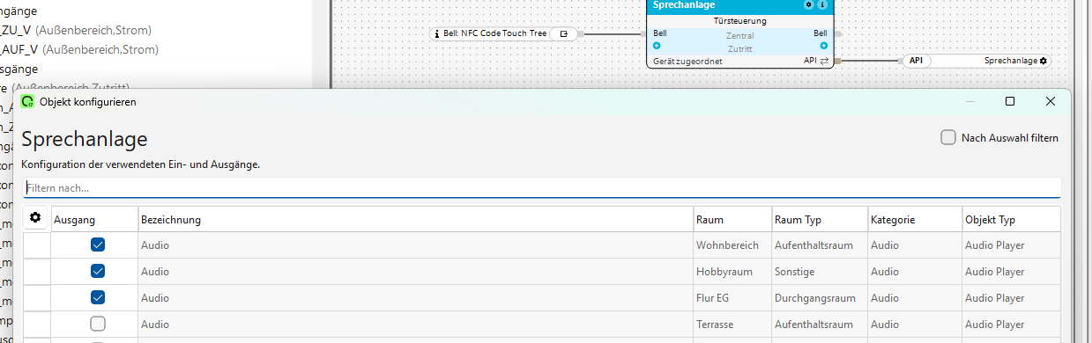Sort by the Raum column header
Viewport: 1092px width, 343px height.
coord(732,219)
